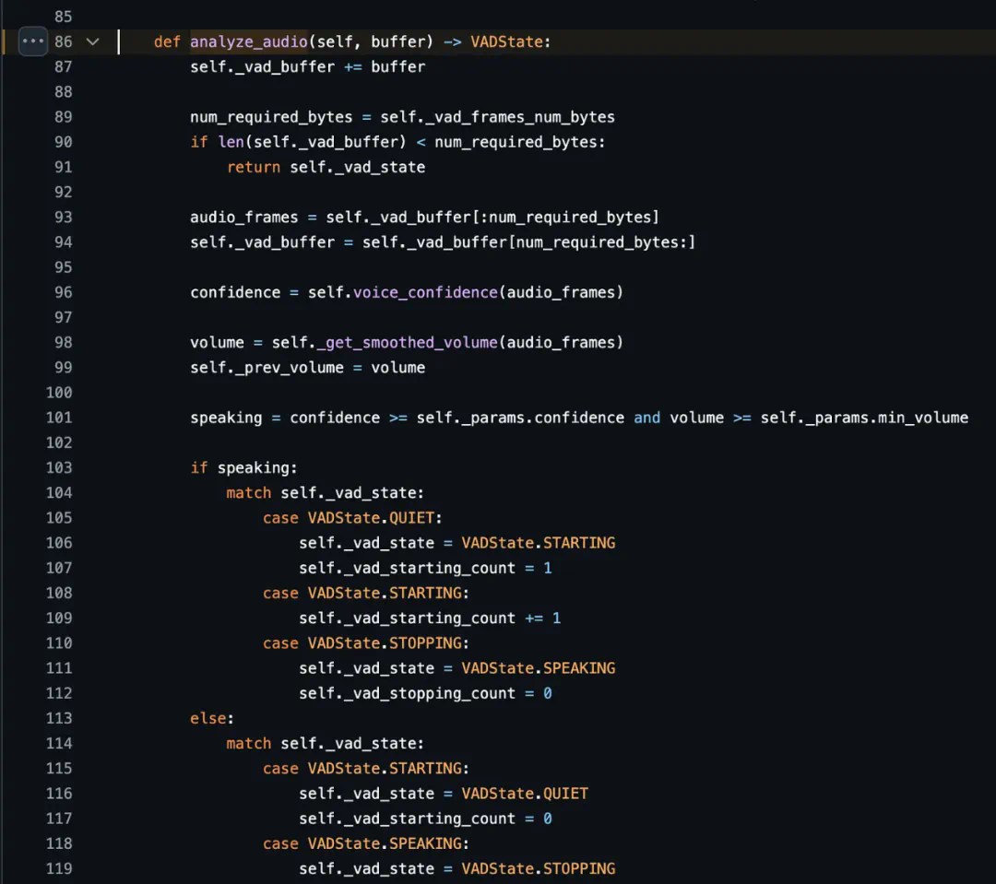Select line number 85
This screenshot has height=884, width=996.
(63, 17)
